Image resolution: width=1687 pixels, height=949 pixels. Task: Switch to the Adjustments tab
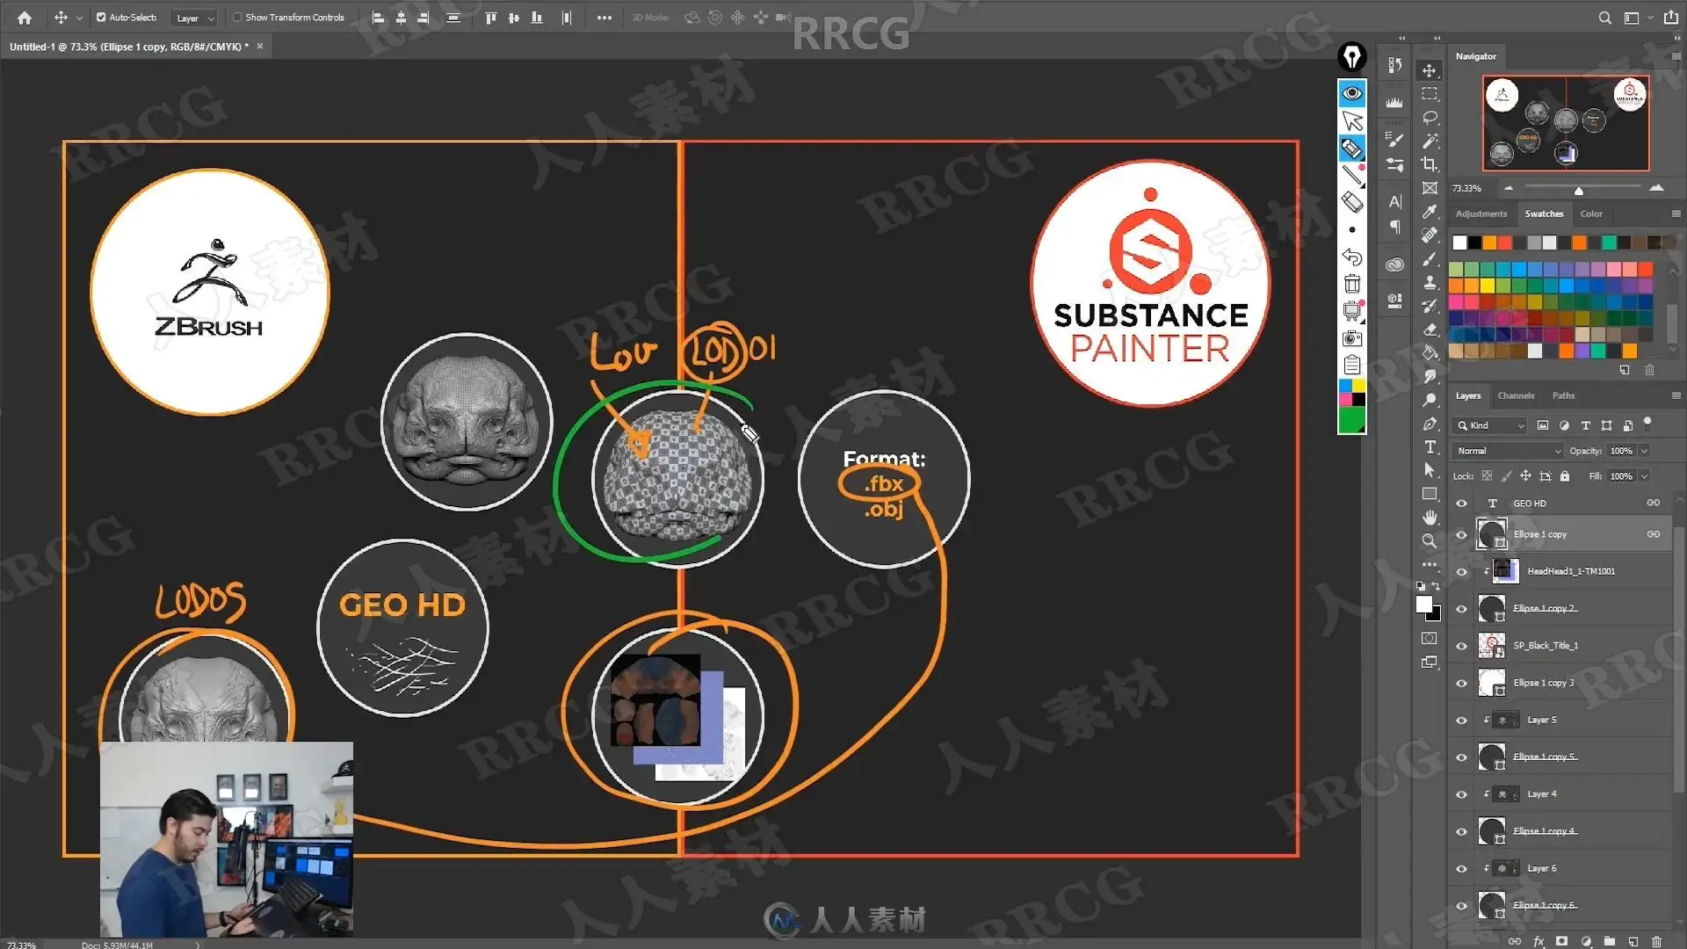point(1481,214)
